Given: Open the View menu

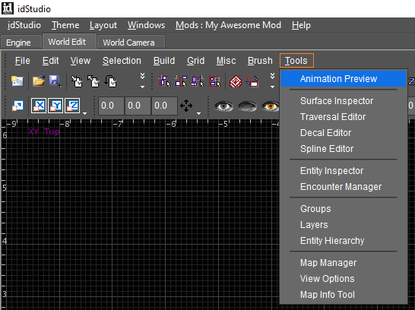Looking at the screenshot, I should (x=81, y=61).
